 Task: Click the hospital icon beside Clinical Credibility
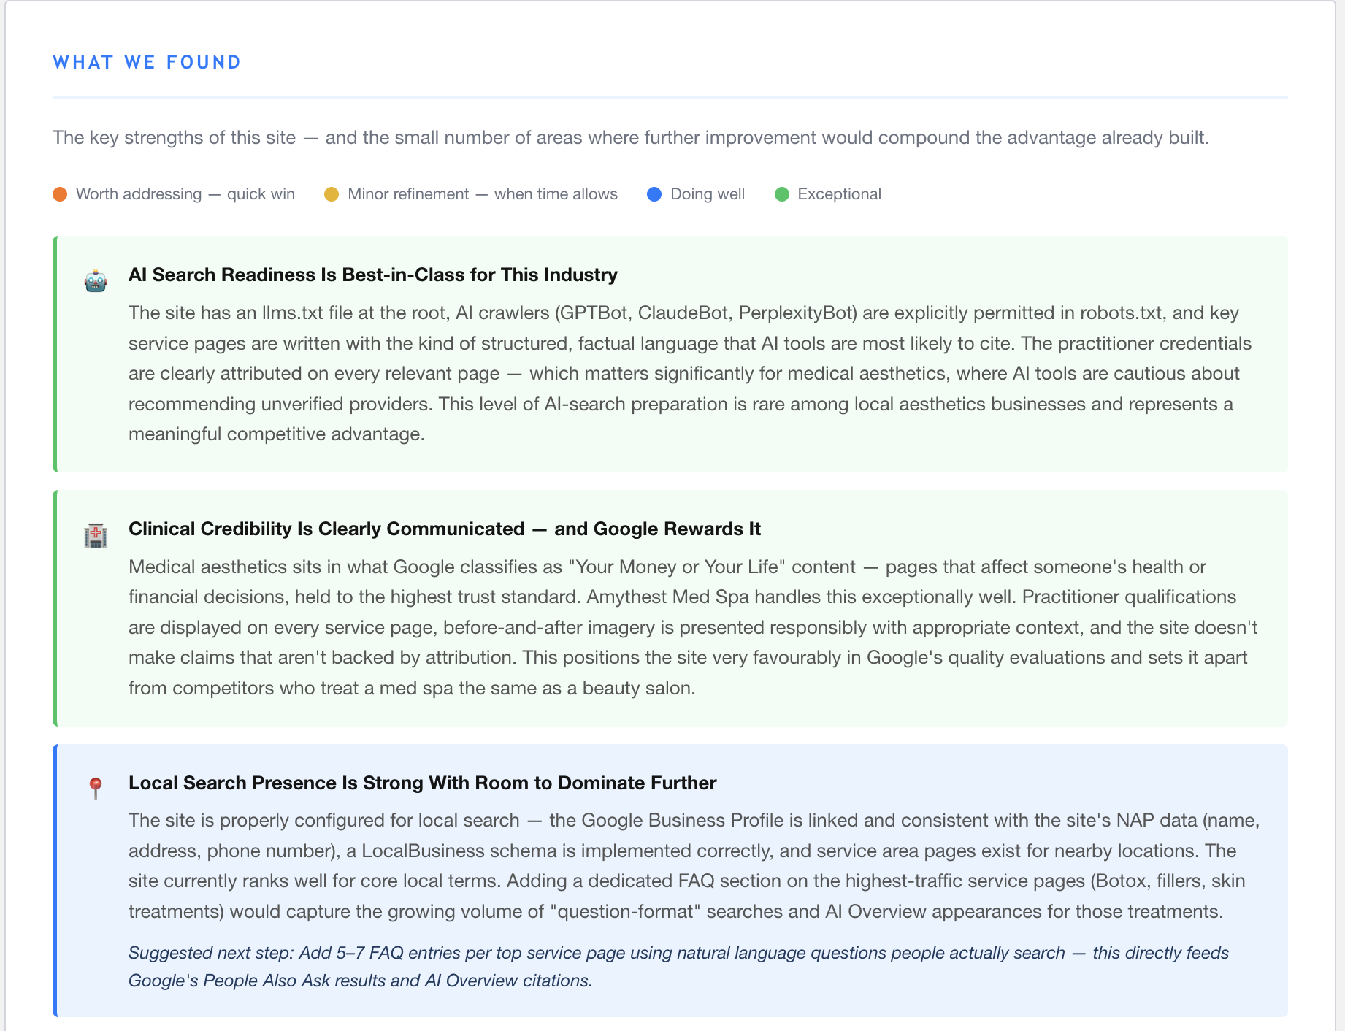pyautogui.click(x=96, y=535)
